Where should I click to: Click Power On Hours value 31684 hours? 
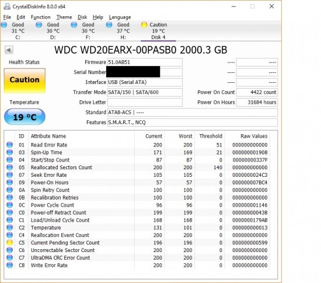(257, 102)
